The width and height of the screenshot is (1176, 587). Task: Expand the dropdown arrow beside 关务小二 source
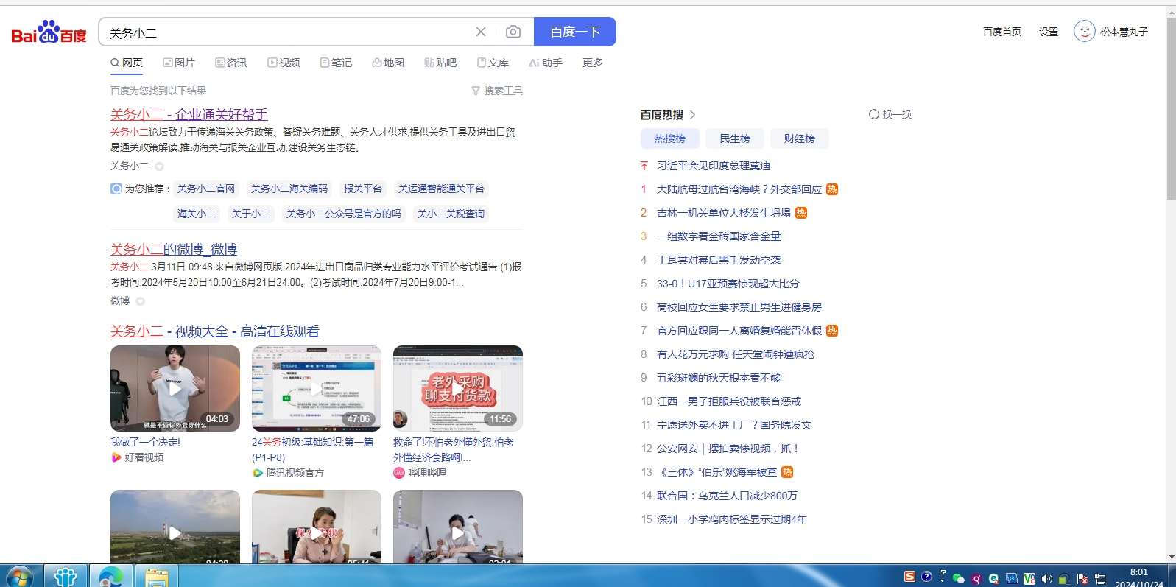point(159,166)
